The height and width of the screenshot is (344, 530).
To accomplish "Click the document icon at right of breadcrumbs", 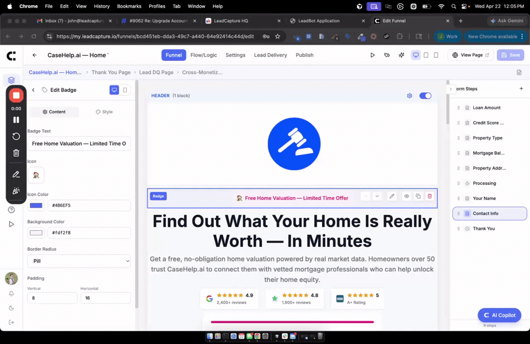I will [519, 72].
